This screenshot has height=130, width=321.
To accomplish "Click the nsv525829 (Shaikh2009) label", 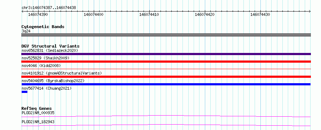I will (x=45, y=58).
